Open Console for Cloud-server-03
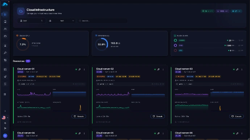The image size is (250, 140). (x=237, y=116)
